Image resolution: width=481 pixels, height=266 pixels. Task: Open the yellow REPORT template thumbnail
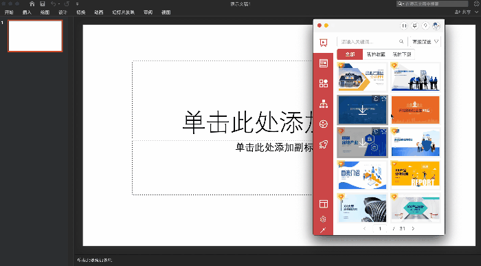click(x=415, y=175)
